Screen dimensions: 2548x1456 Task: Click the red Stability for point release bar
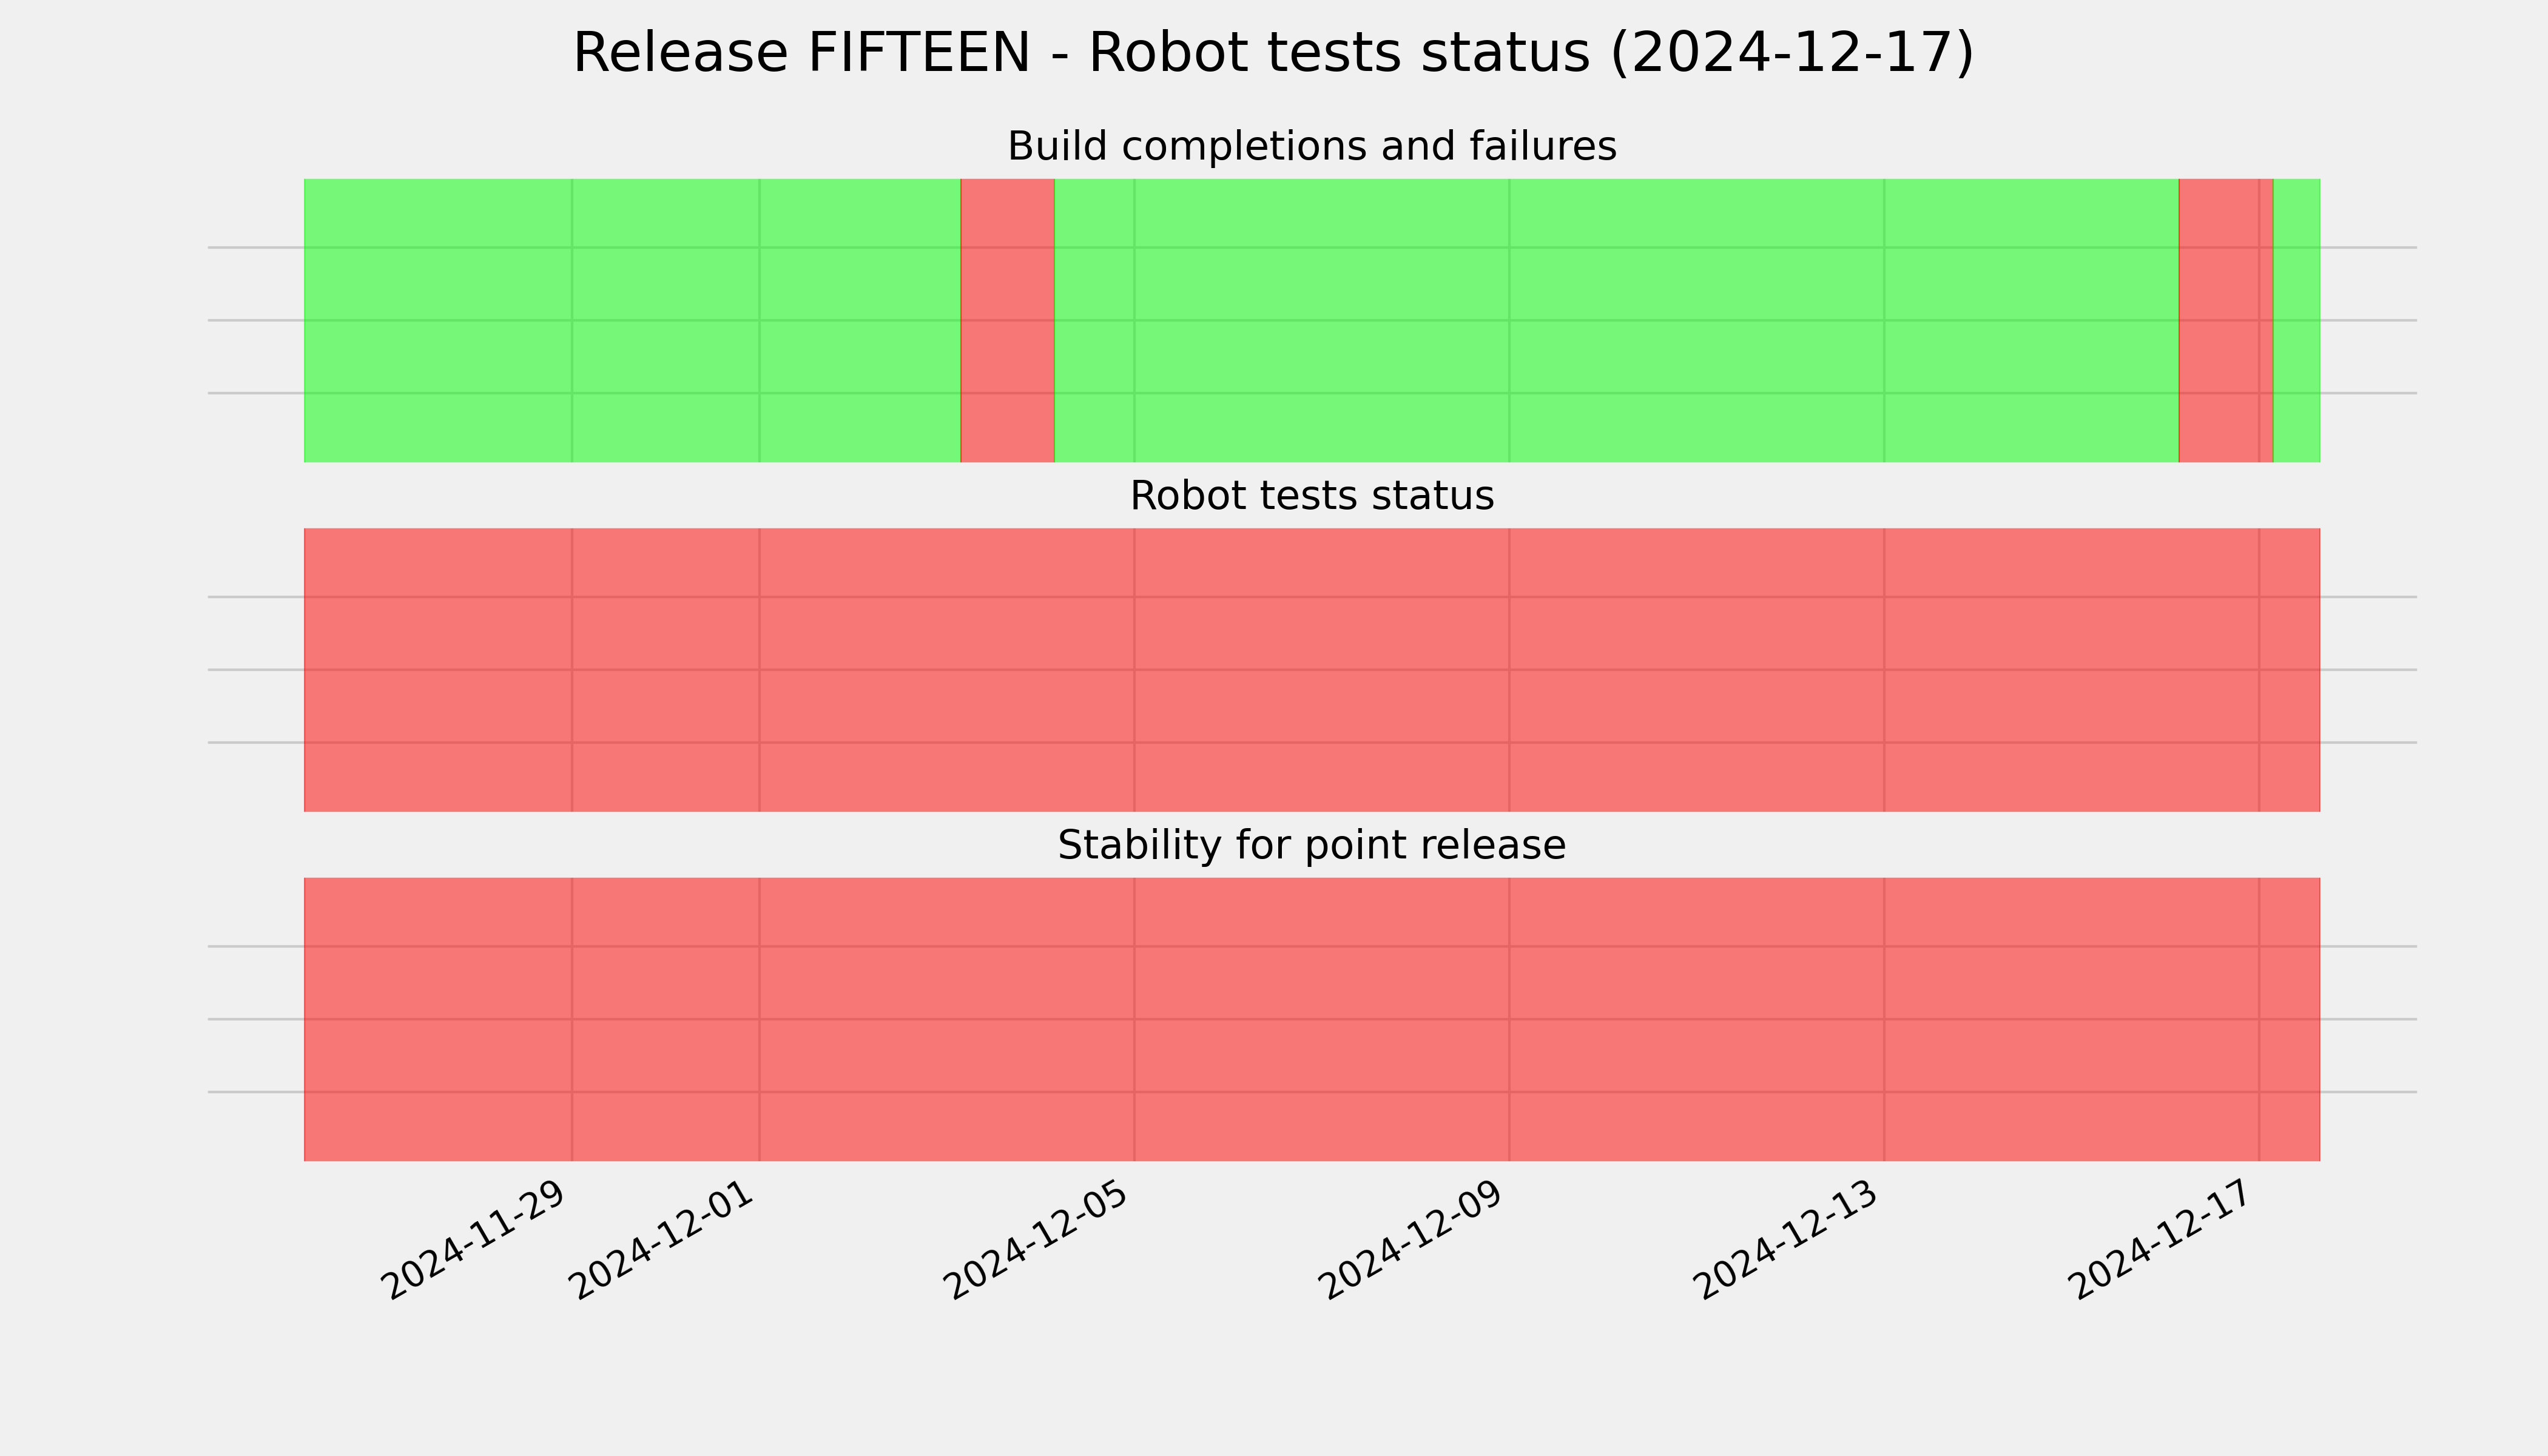[1312, 1019]
